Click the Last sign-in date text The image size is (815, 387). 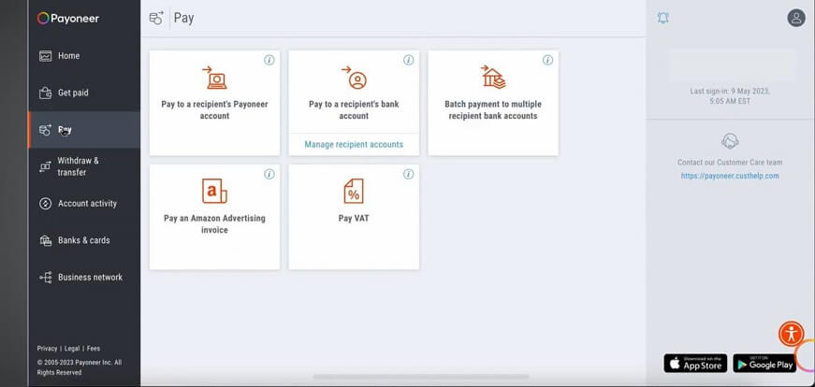[x=730, y=96]
